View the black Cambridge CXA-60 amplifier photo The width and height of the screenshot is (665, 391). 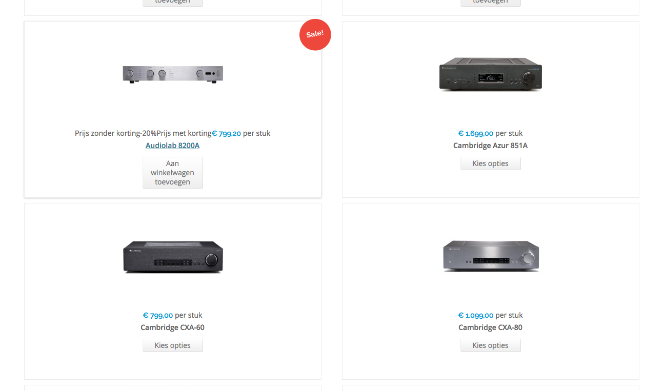(173, 257)
